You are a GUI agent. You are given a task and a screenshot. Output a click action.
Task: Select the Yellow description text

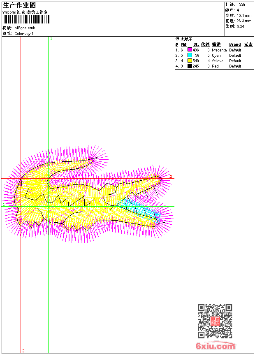[x=217, y=61]
